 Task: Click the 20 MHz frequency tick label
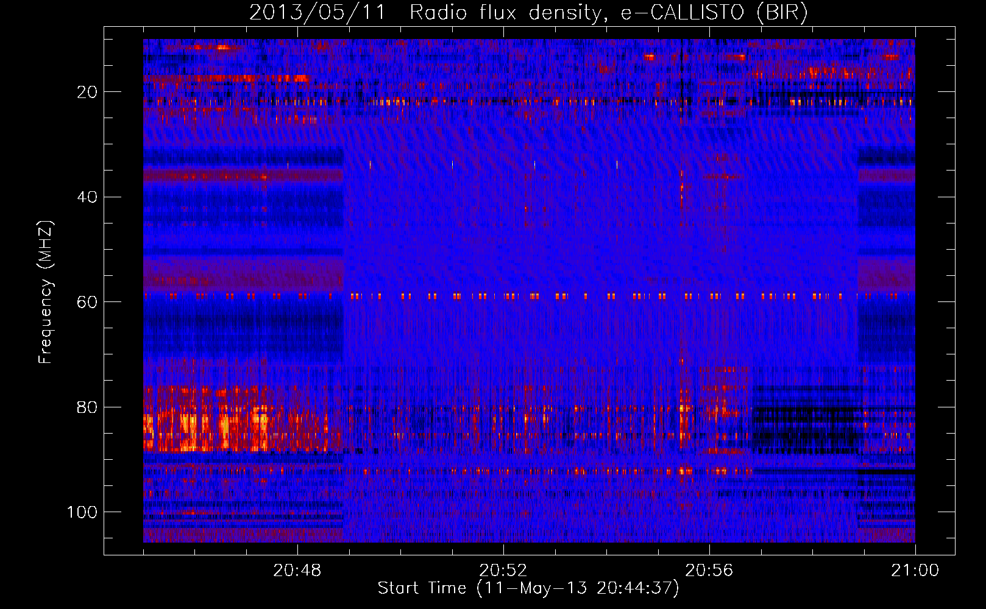tap(88, 92)
